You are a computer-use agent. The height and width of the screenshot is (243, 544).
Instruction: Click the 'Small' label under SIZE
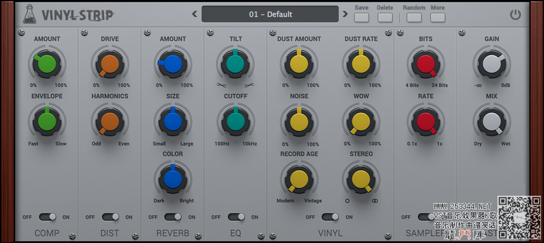[159, 144]
